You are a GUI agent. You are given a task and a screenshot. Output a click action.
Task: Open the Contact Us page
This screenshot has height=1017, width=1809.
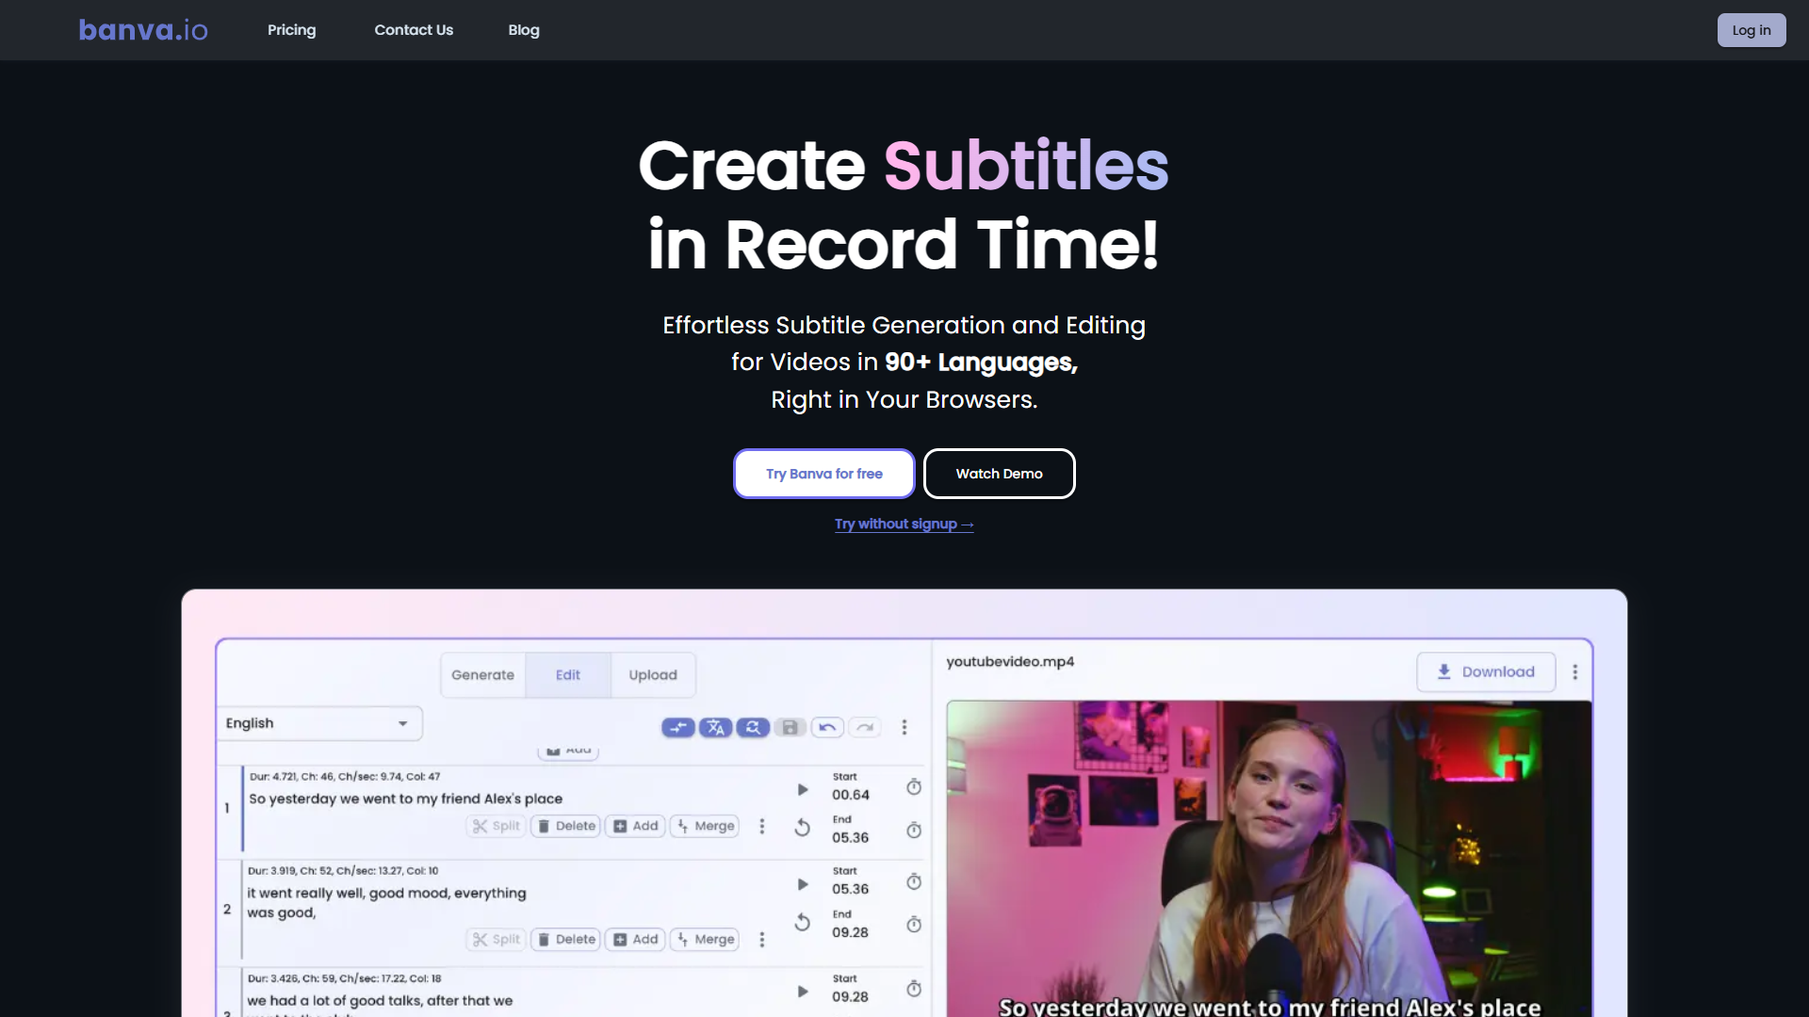click(414, 30)
